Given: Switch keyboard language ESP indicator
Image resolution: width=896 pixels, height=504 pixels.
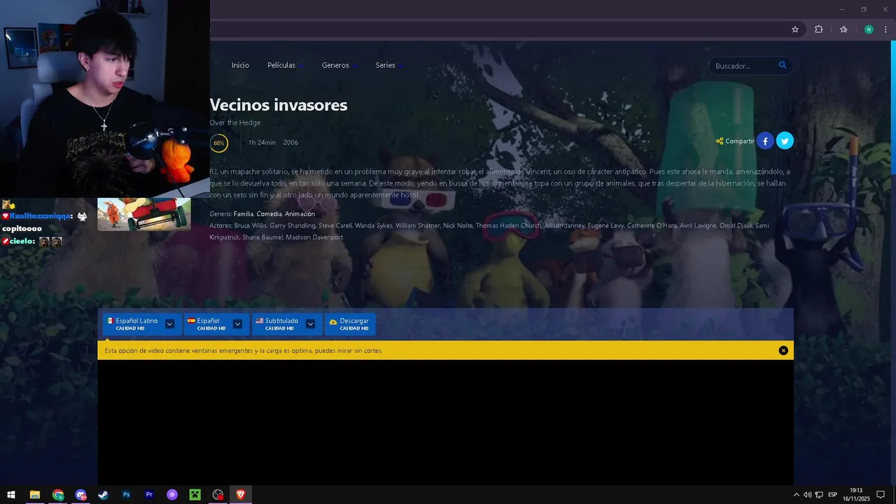Looking at the screenshot, I should pos(832,495).
